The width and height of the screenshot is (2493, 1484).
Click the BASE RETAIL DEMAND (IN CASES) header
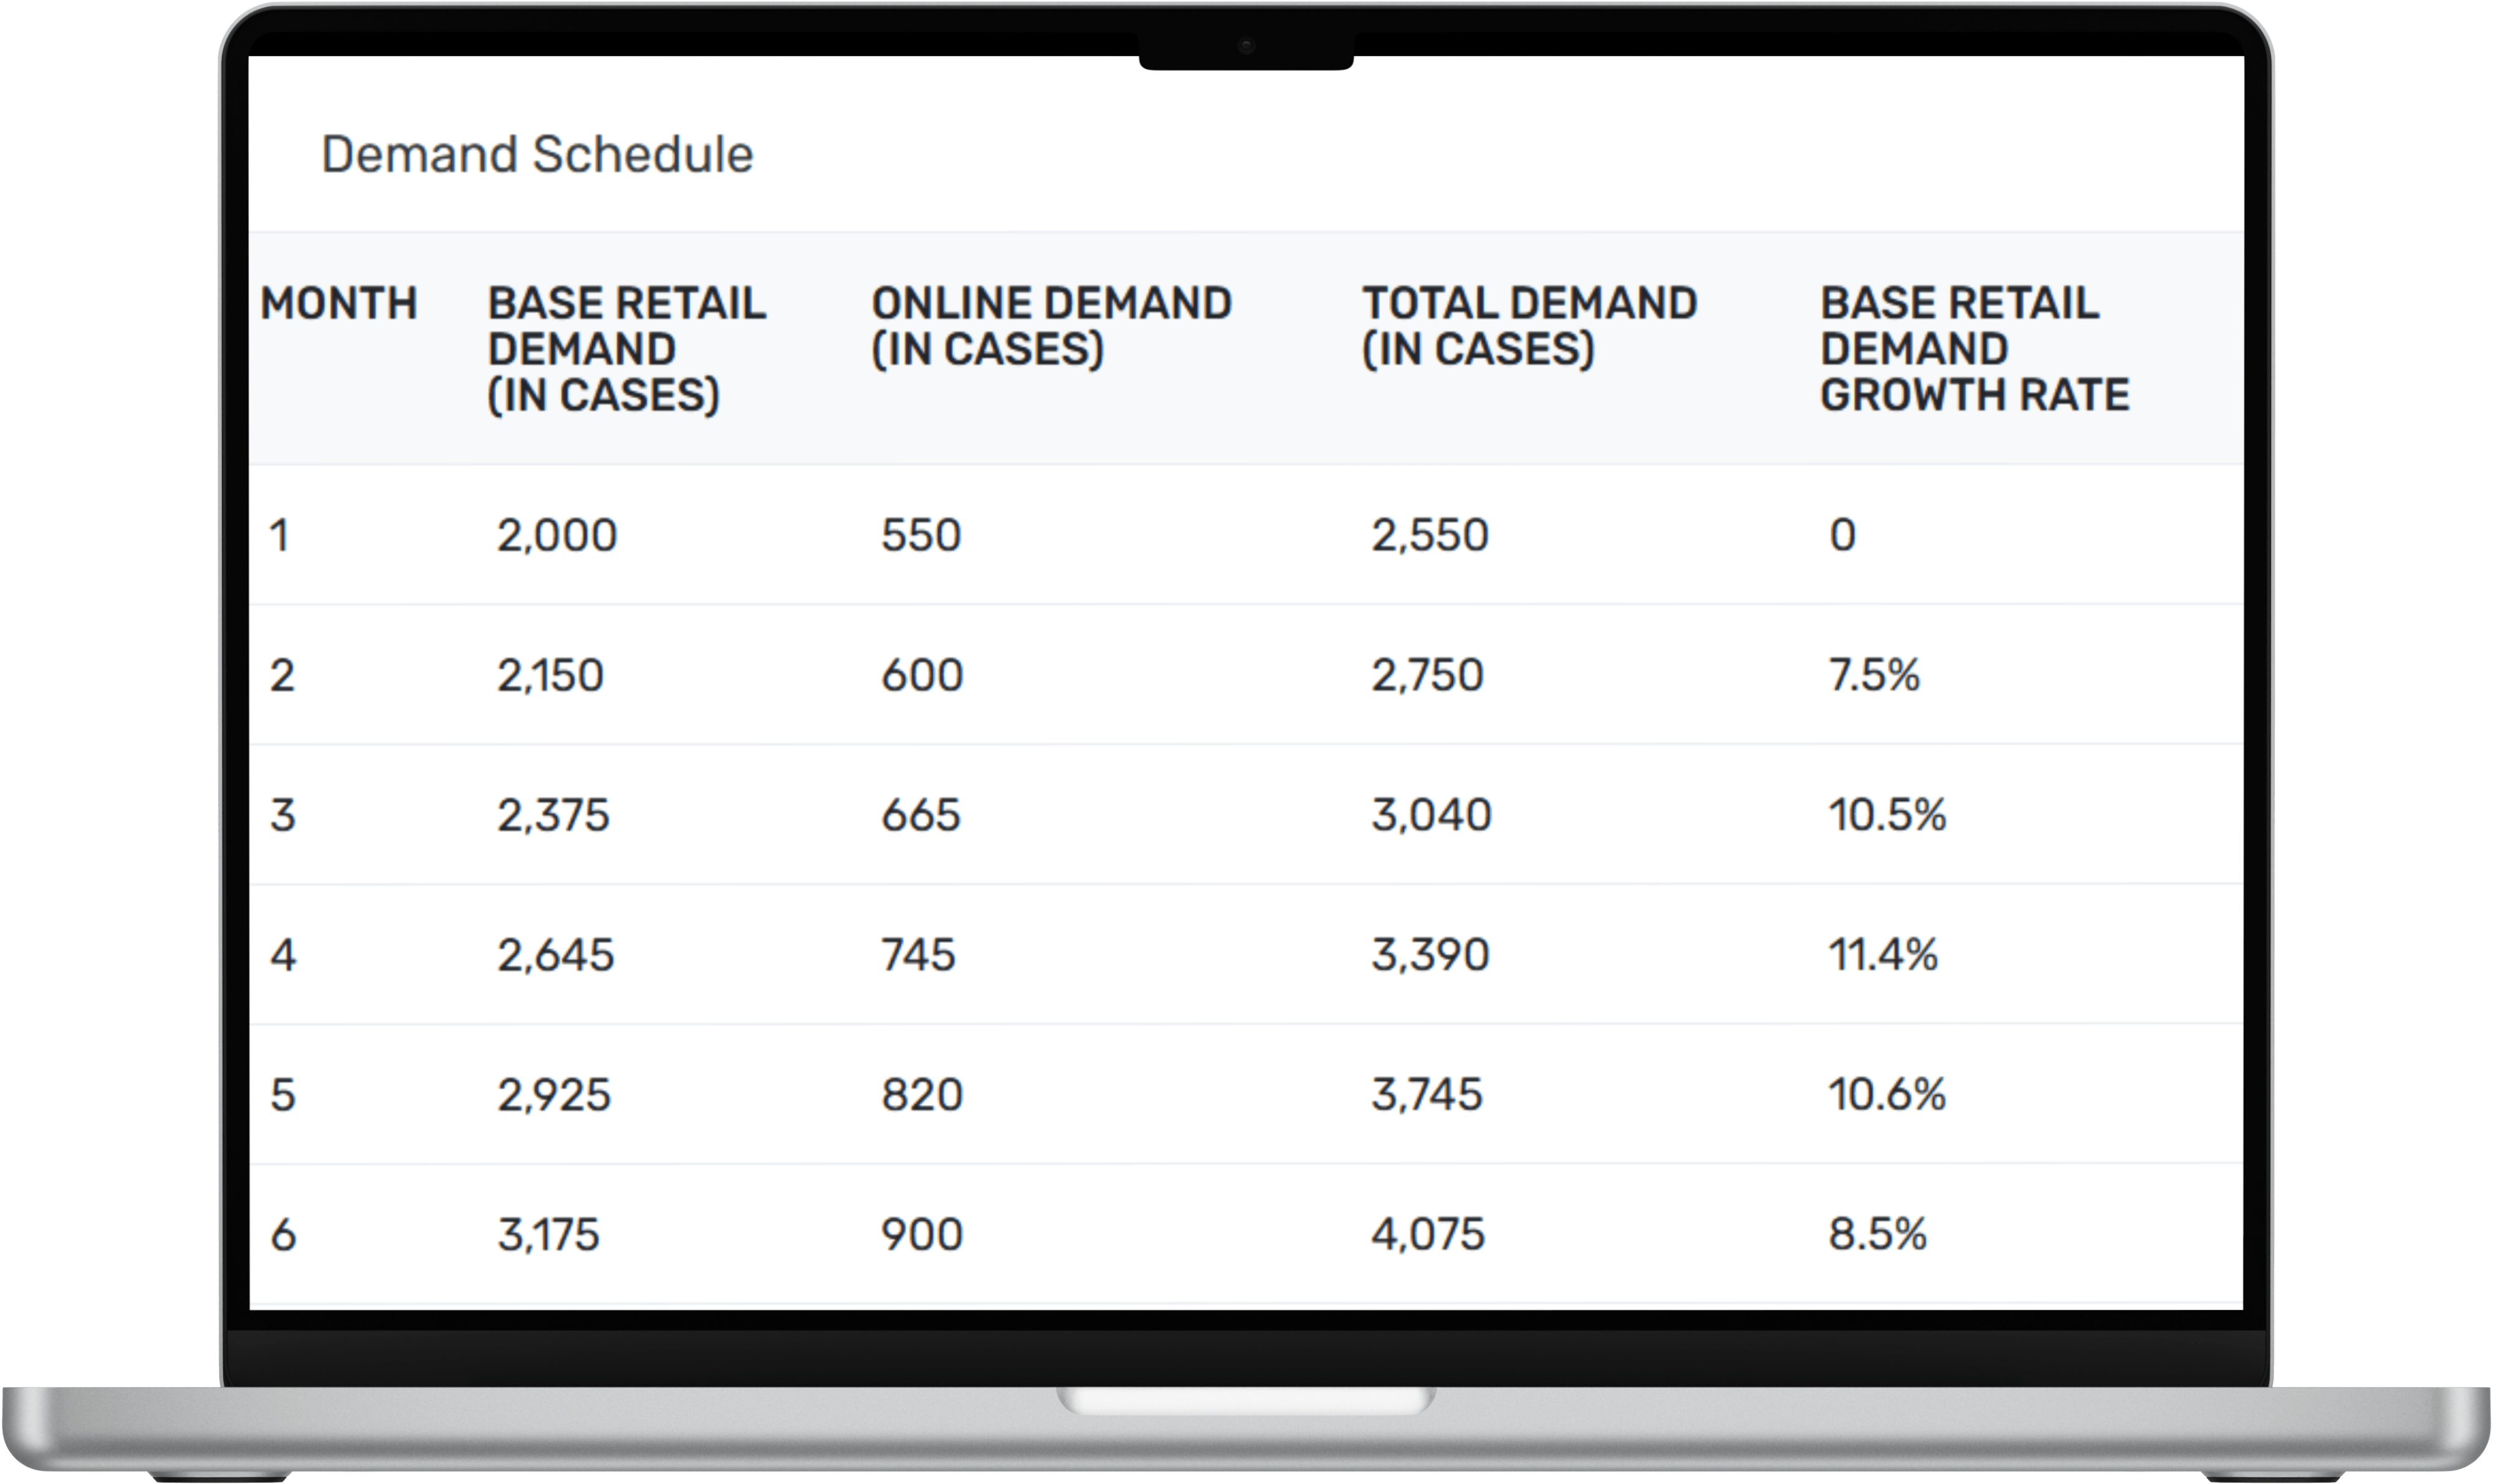pyautogui.click(x=626, y=348)
